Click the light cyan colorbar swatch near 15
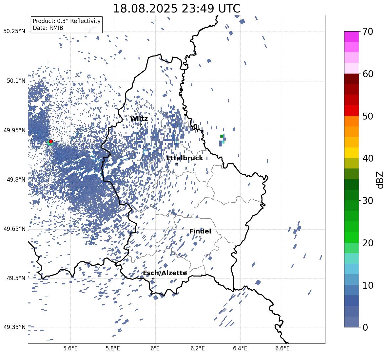 point(351,258)
